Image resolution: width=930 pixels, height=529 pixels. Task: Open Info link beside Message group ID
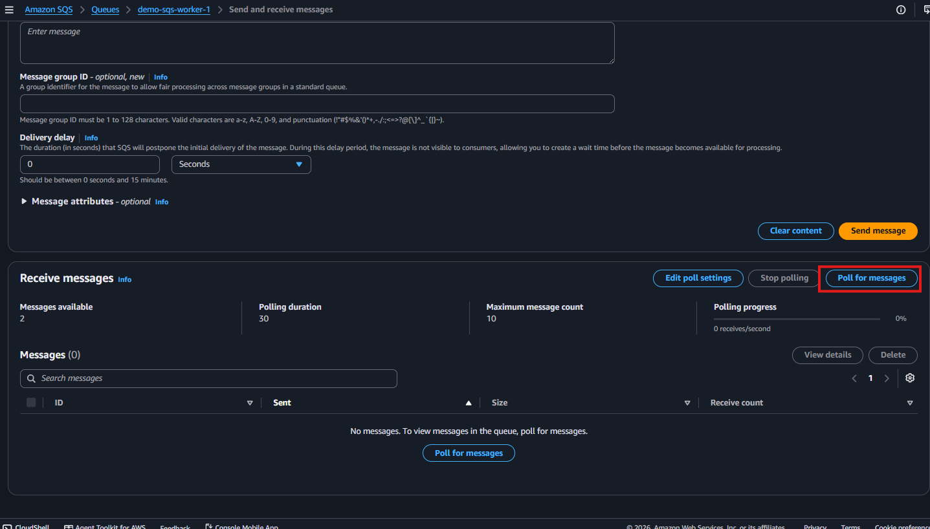click(x=161, y=77)
